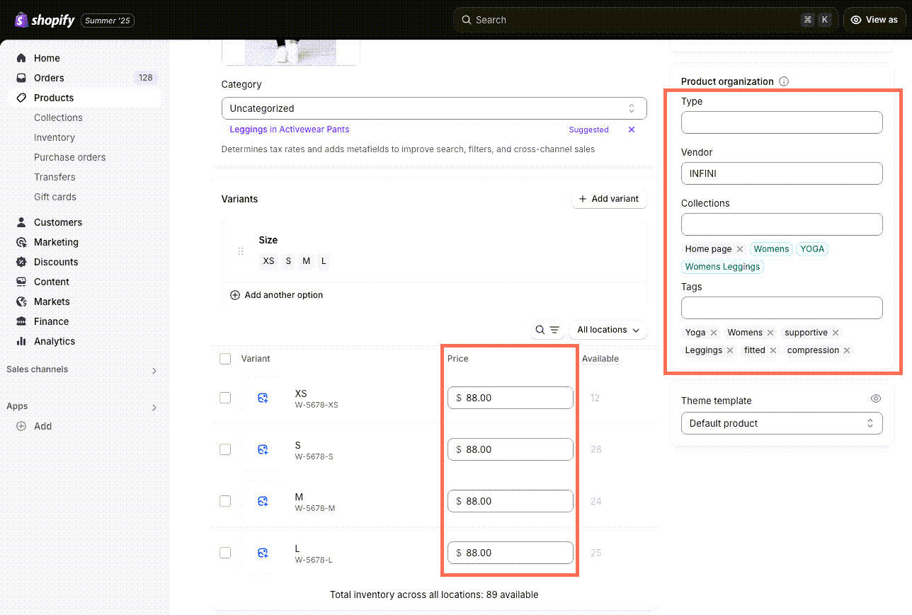Open the Home sidebar icon
Image resolution: width=912 pixels, height=615 pixels.
pos(21,58)
